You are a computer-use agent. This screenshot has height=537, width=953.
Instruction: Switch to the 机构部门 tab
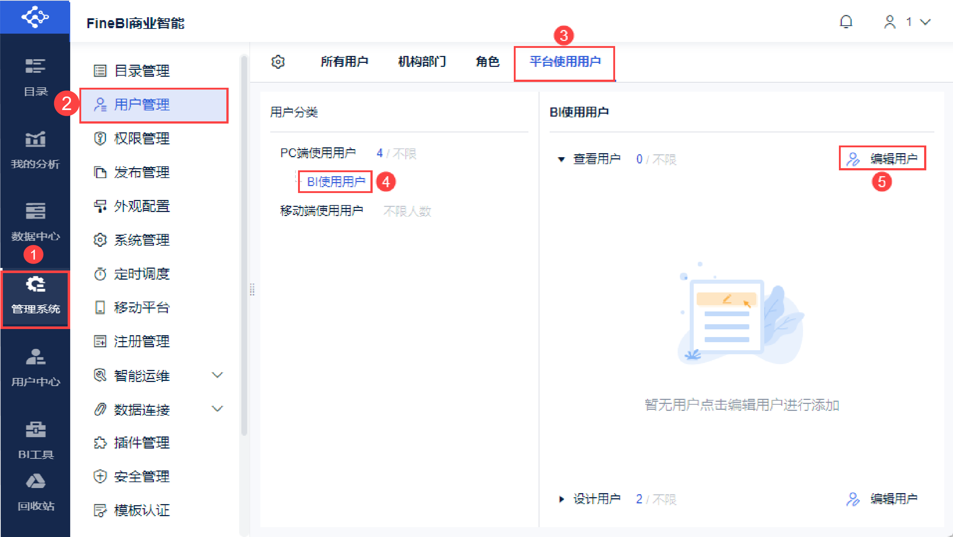[x=422, y=62]
